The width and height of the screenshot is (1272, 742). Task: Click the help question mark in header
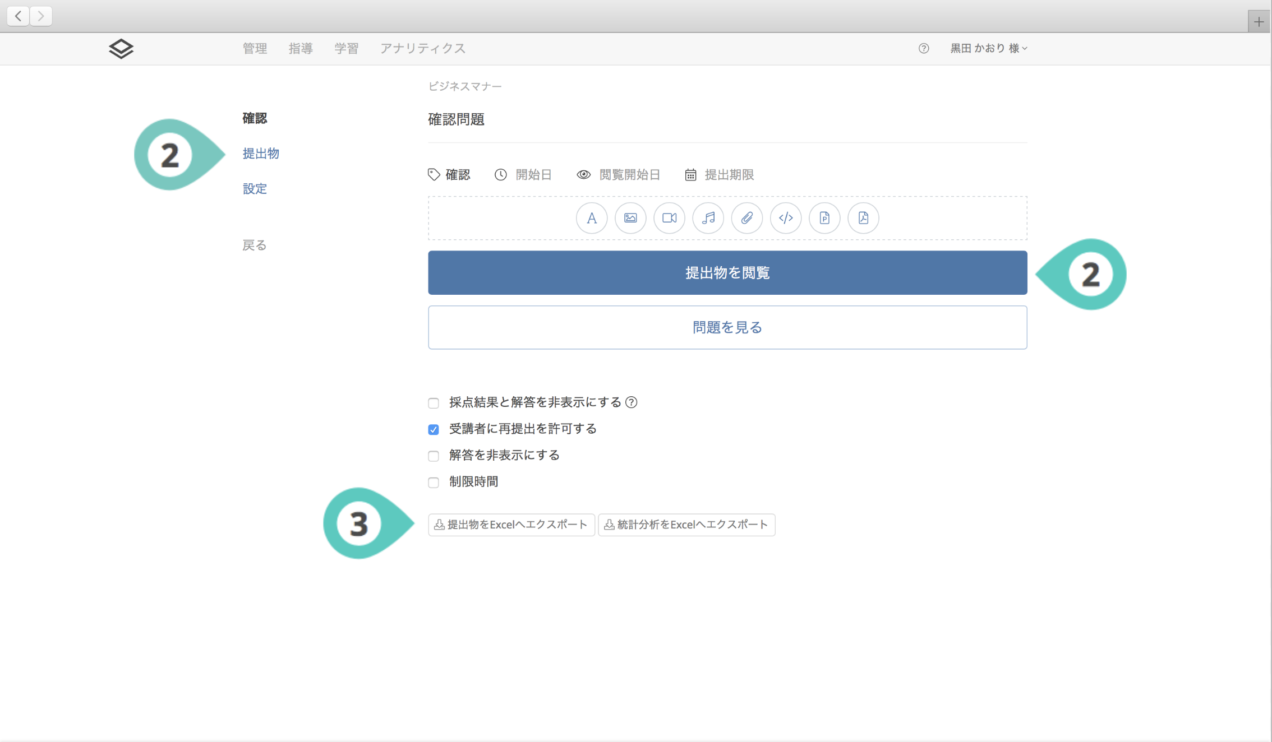(x=923, y=49)
